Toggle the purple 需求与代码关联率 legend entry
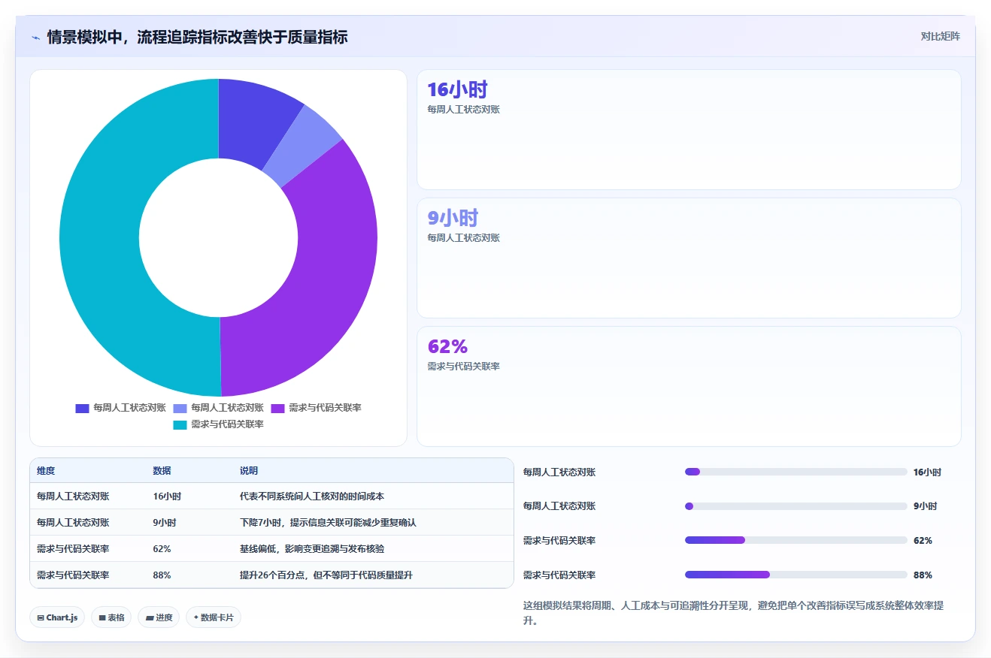Image resolution: width=991 pixels, height=658 pixels. point(316,408)
